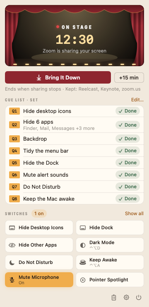Select the 'Hide the Dock' cue text
149x307 pixels.
click(x=41, y=163)
